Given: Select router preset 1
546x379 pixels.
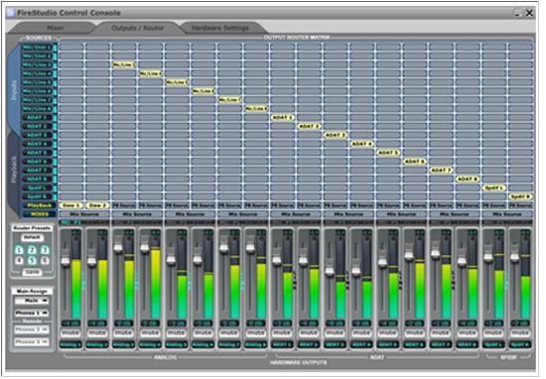Looking at the screenshot, I should (19, 250).
